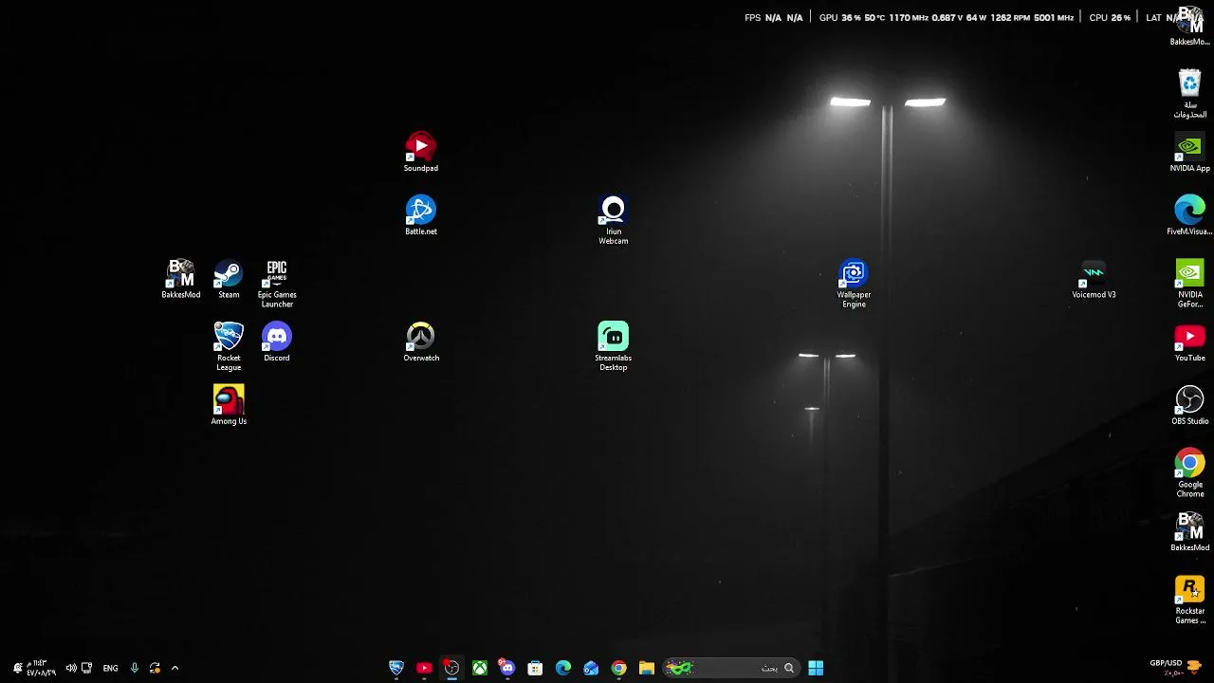Select the Discord desktop shortcut
This screenshot has height=683, width=1214.
point(277,341)
